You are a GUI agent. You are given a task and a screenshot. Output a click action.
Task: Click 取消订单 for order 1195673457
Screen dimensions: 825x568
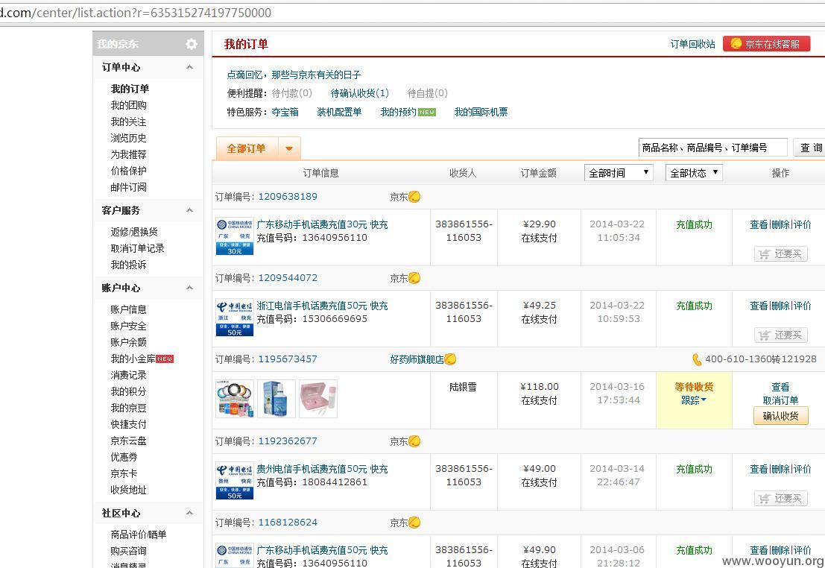pyautogui.click(x=780, y=400)
